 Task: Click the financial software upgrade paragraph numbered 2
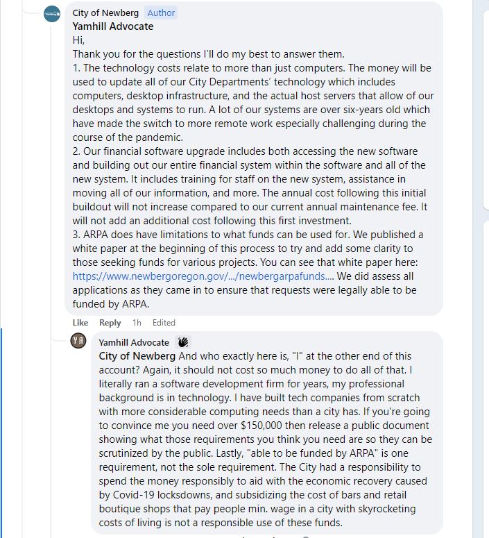250,186
